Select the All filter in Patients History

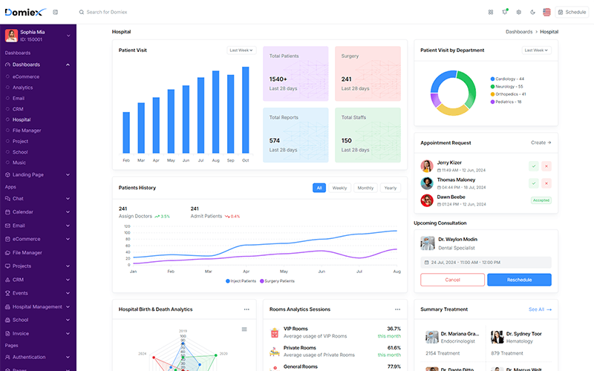pos(319,188)
